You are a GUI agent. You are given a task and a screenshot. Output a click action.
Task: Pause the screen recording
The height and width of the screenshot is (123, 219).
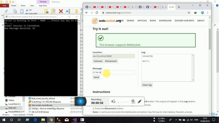pyautogui.click(x=81, y=101)
